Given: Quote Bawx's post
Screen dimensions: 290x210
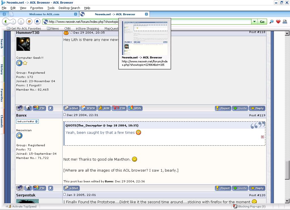Looking at the screenshot, I should click(x=240, y=188).
